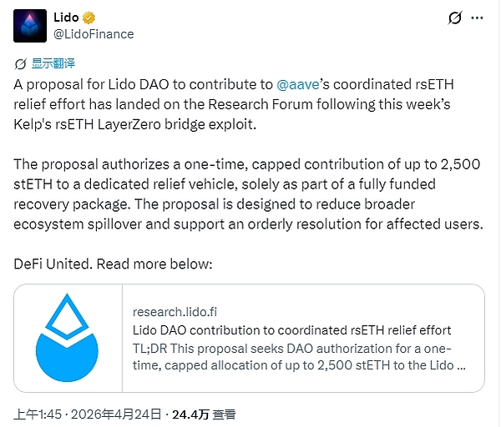Show translation via 显示翻译 link
Viewport: 501px width, 427px height.
(x=53, y=63)
